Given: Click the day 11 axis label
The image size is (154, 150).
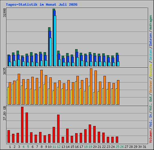Looking at the screenshot, I should pos(54,147).
